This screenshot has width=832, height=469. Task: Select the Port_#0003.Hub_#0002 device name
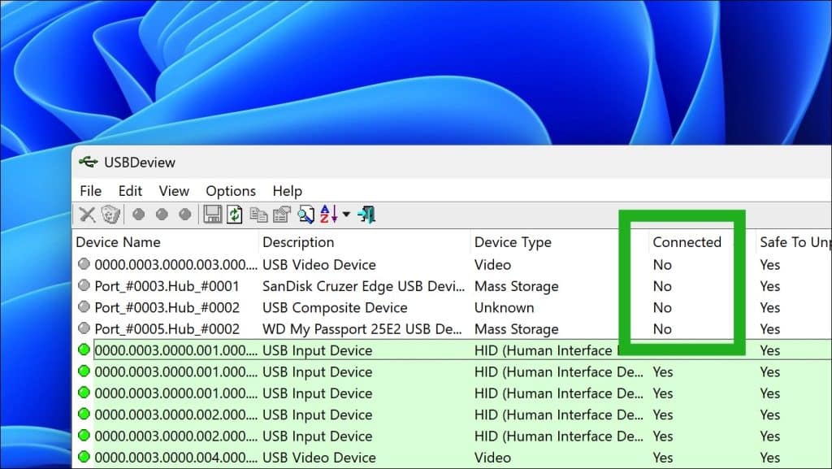pos(167,308)
